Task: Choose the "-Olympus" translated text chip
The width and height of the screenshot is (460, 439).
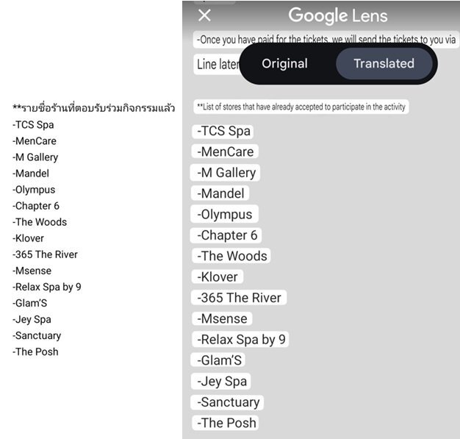Action: [x=224, y=215]
